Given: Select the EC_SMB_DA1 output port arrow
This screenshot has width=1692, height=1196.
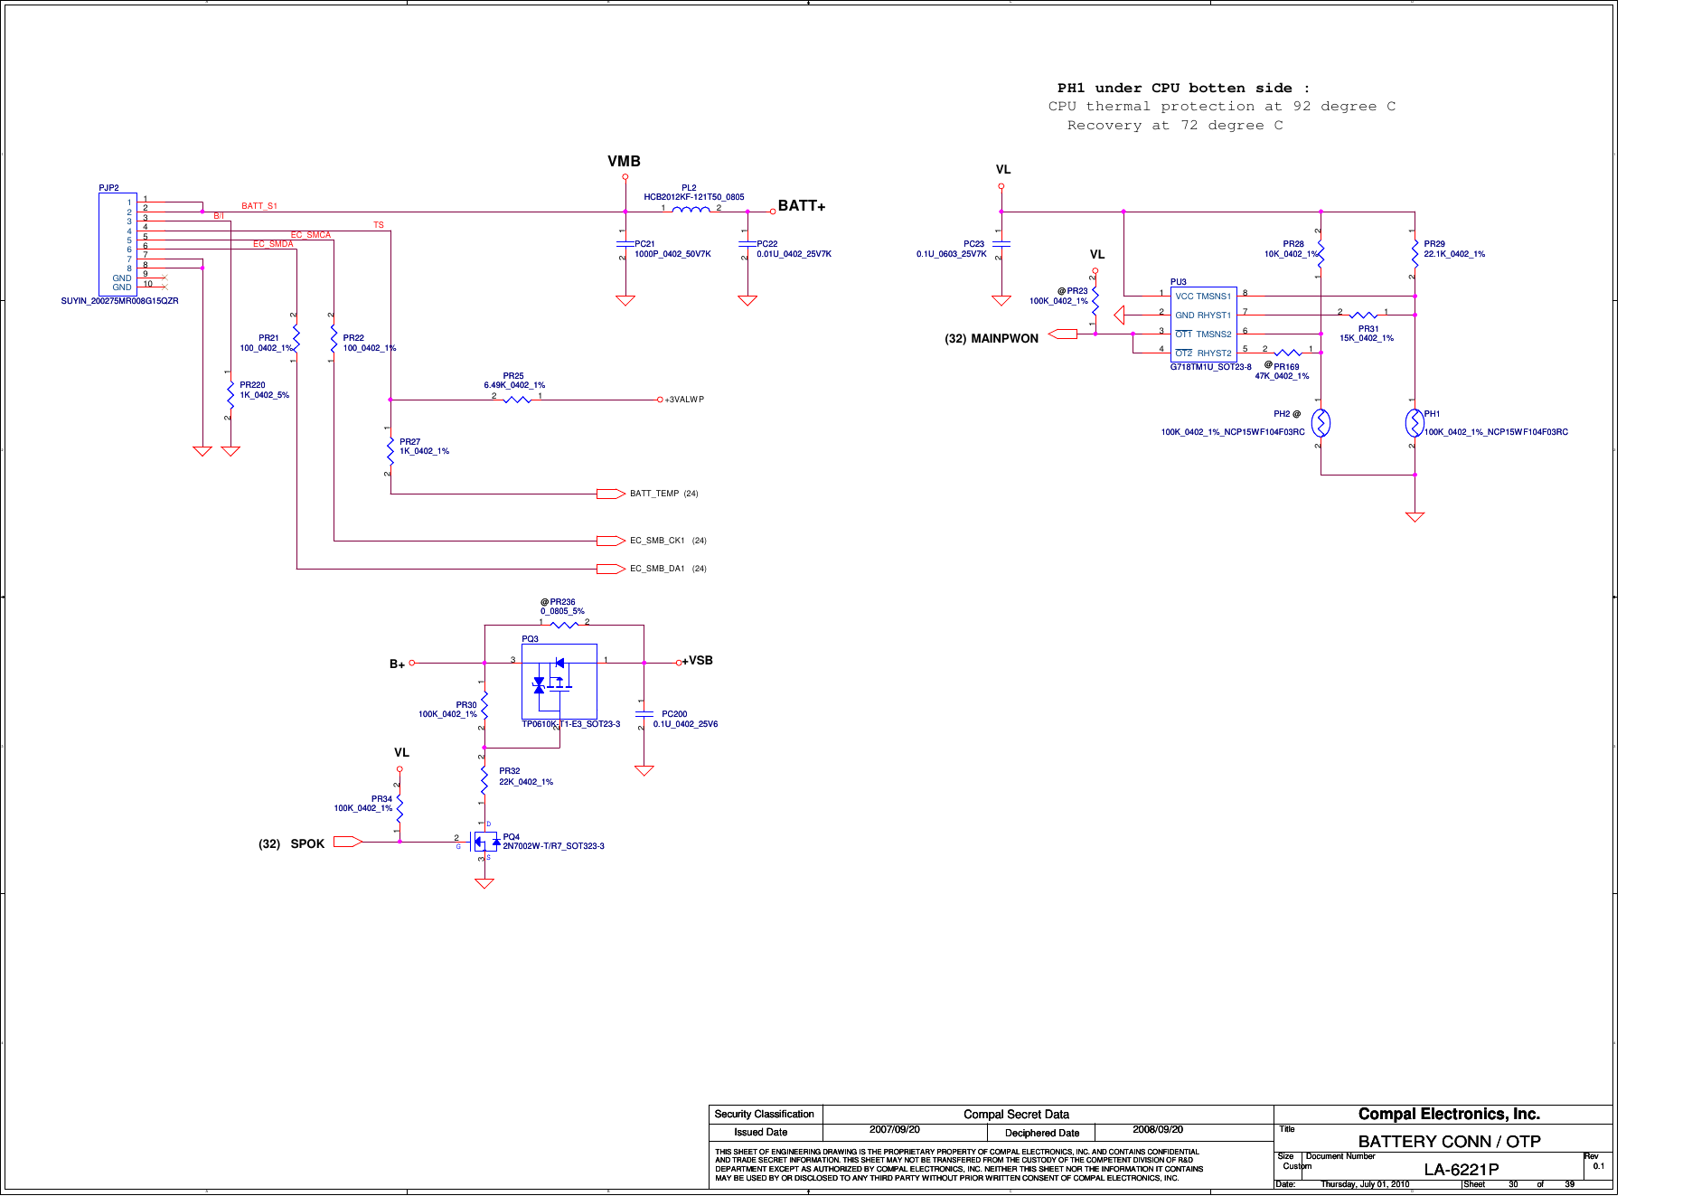Looking at the screenshot, I should [611, 569].
